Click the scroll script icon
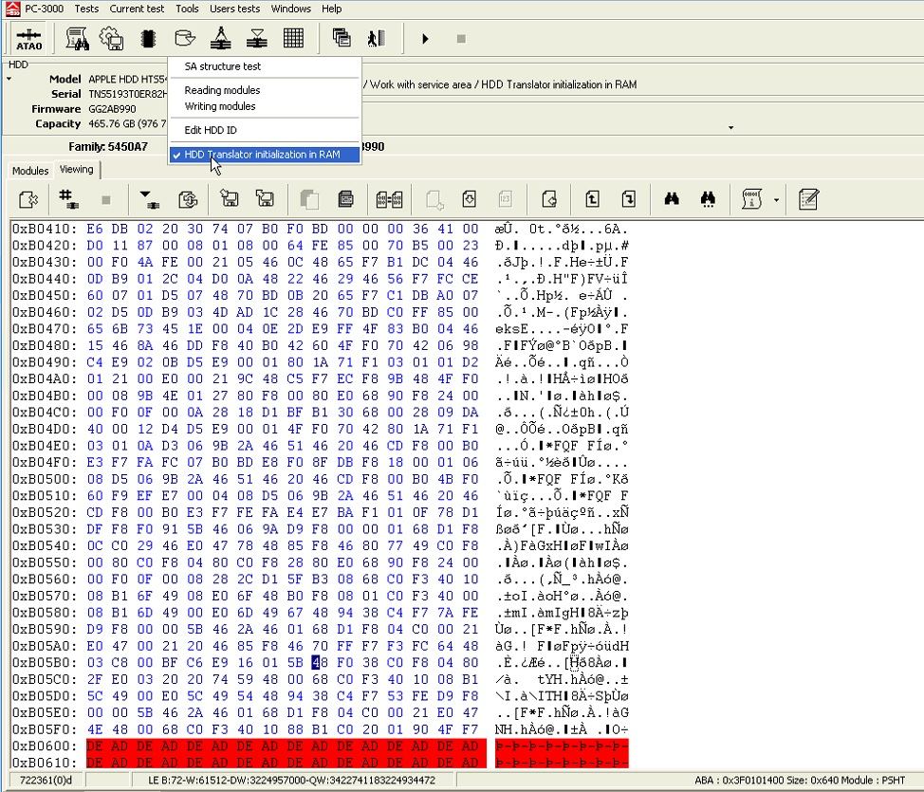Viewport: 924px width, 792px height. tap(752, 199)
